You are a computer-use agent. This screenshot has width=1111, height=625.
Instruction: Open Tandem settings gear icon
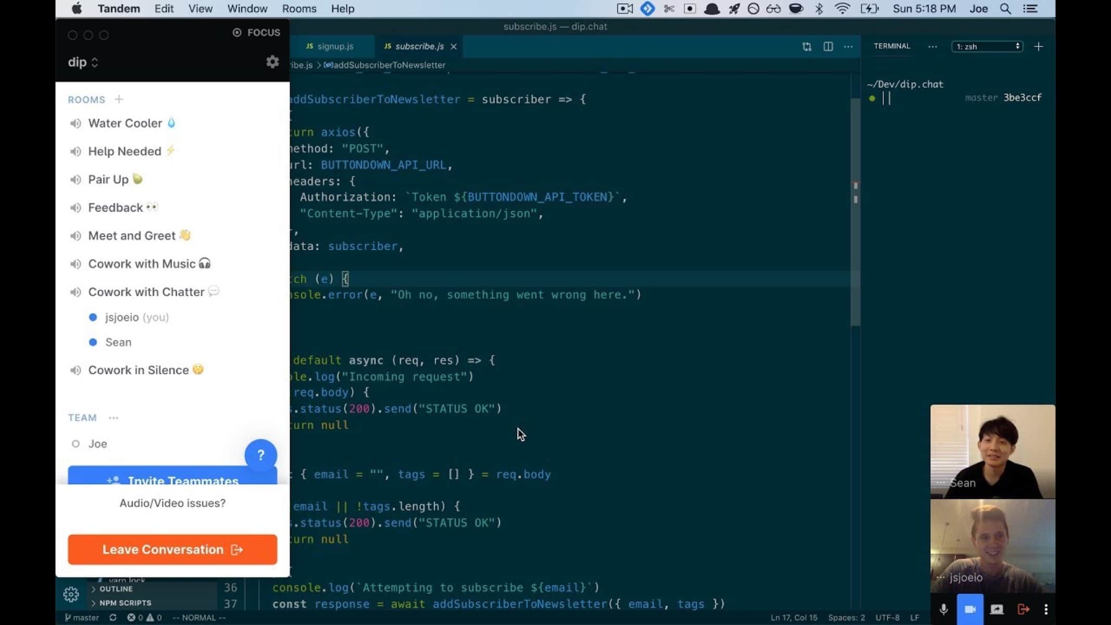click(272, 62)
